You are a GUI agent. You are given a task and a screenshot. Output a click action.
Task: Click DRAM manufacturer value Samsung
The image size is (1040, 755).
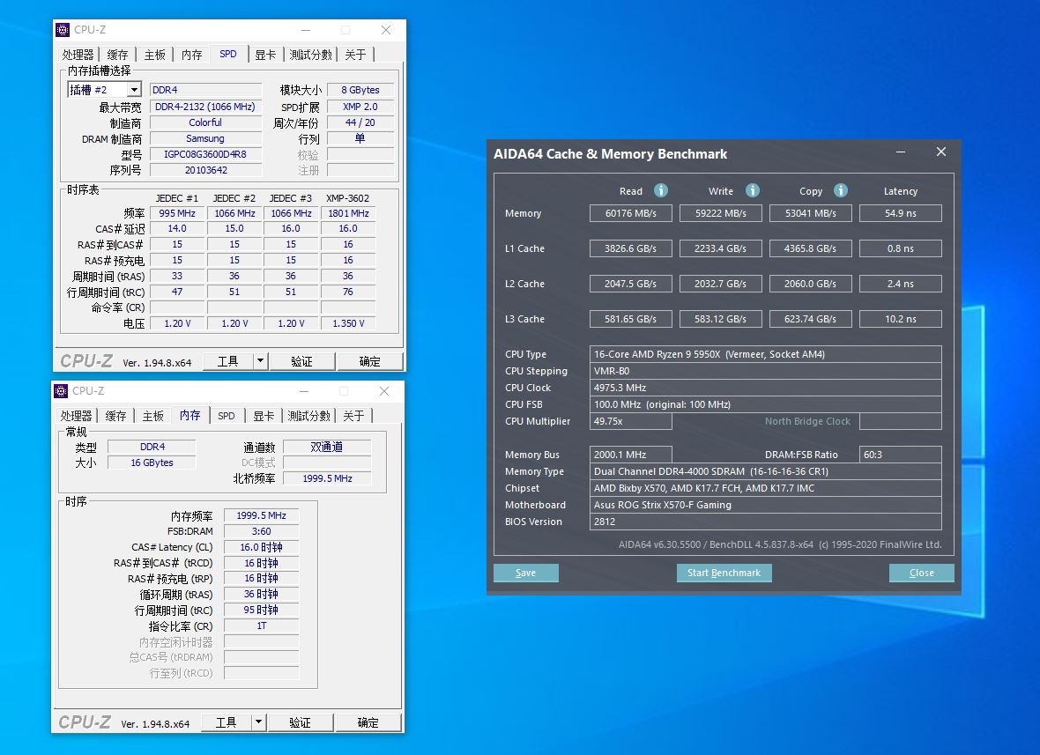[x=205, y=138]
